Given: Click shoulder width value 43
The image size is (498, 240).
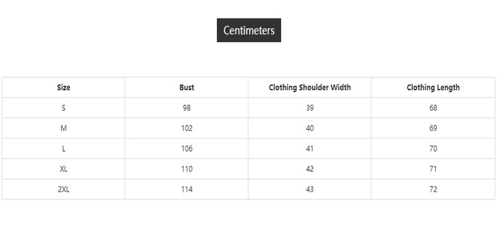Looking at the screenshot, I should tap(310, 189).
